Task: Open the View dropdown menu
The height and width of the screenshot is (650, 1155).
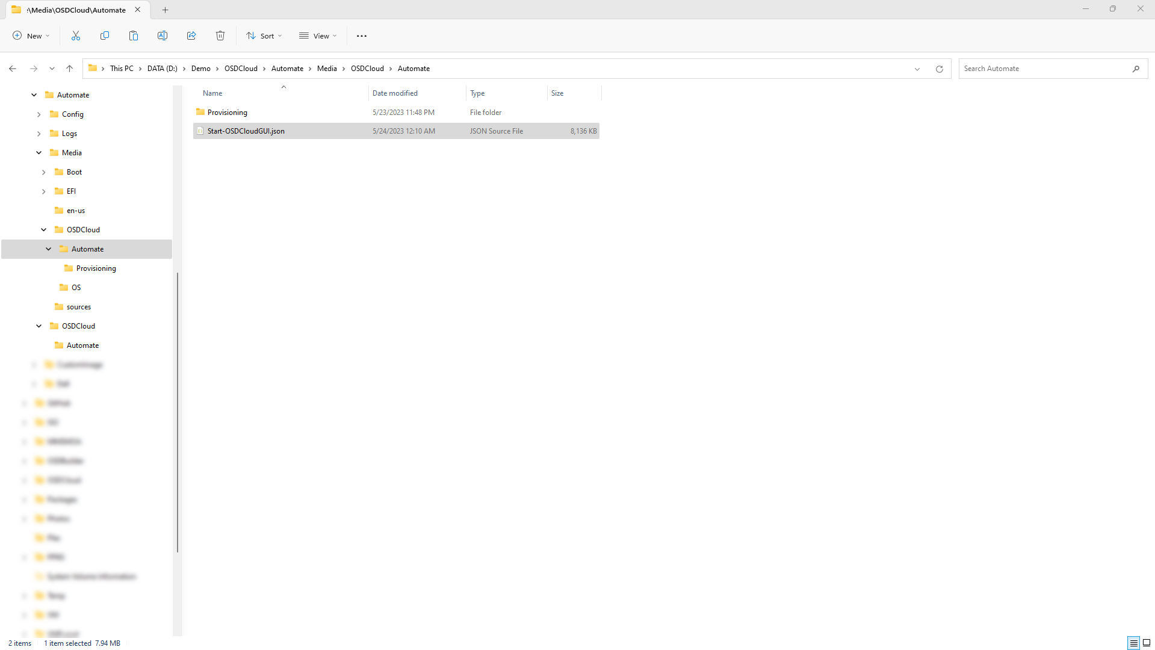Action: 318,36
